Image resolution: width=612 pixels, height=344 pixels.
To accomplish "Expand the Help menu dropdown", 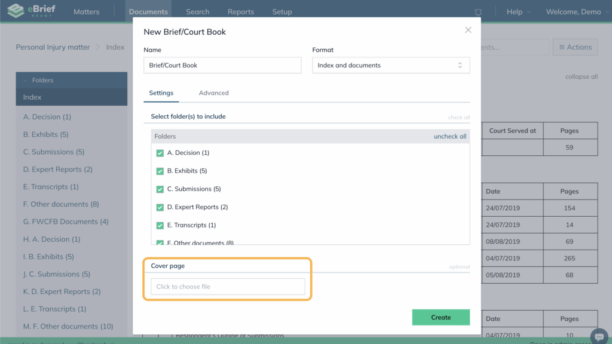I will 518,12.
